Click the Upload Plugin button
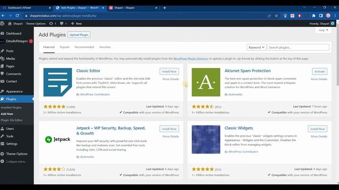Image resolution: width=339 pixels, height=190 pixels. [x=79, y=35]
